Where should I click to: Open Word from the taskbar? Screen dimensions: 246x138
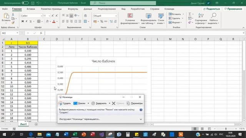pos(66,135)
